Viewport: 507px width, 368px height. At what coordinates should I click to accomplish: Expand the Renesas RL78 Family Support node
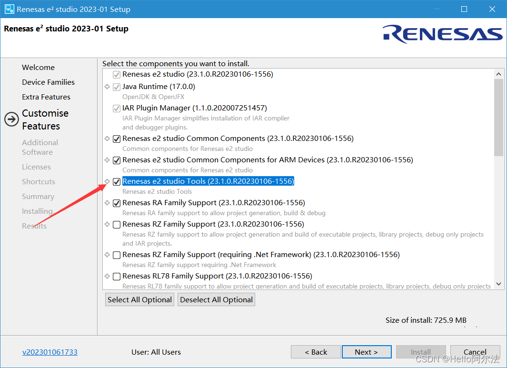[108, 276]
